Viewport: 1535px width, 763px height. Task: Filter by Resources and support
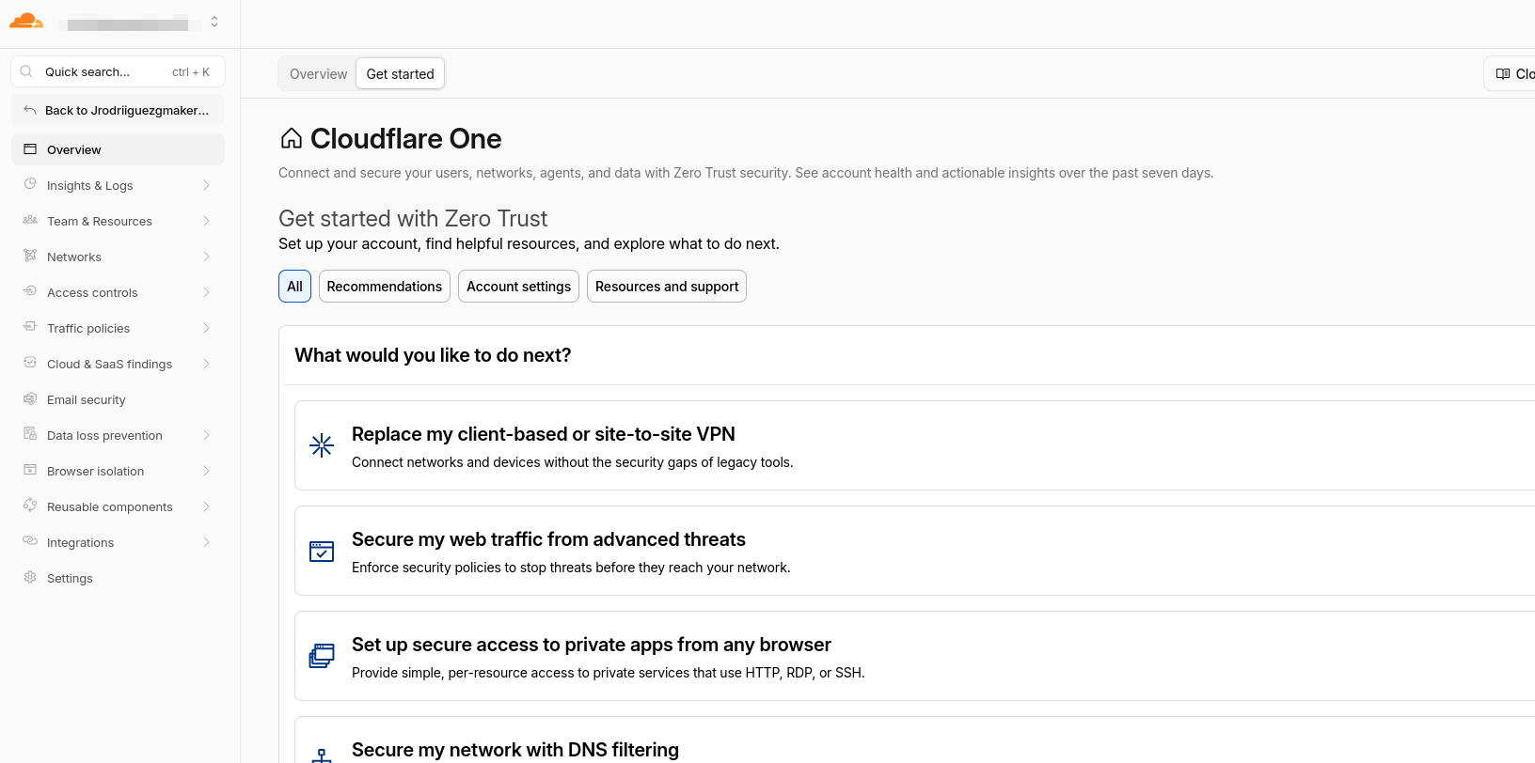pos(667,287)
